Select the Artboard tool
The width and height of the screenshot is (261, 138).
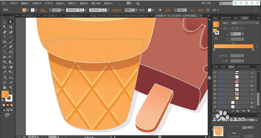click(x=4, y=82)
